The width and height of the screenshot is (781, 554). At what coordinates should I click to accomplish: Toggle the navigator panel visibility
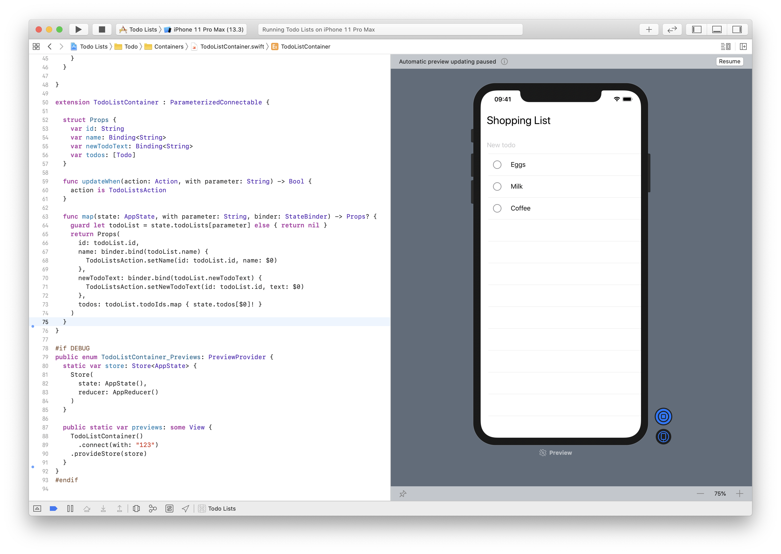pos(697,29)
